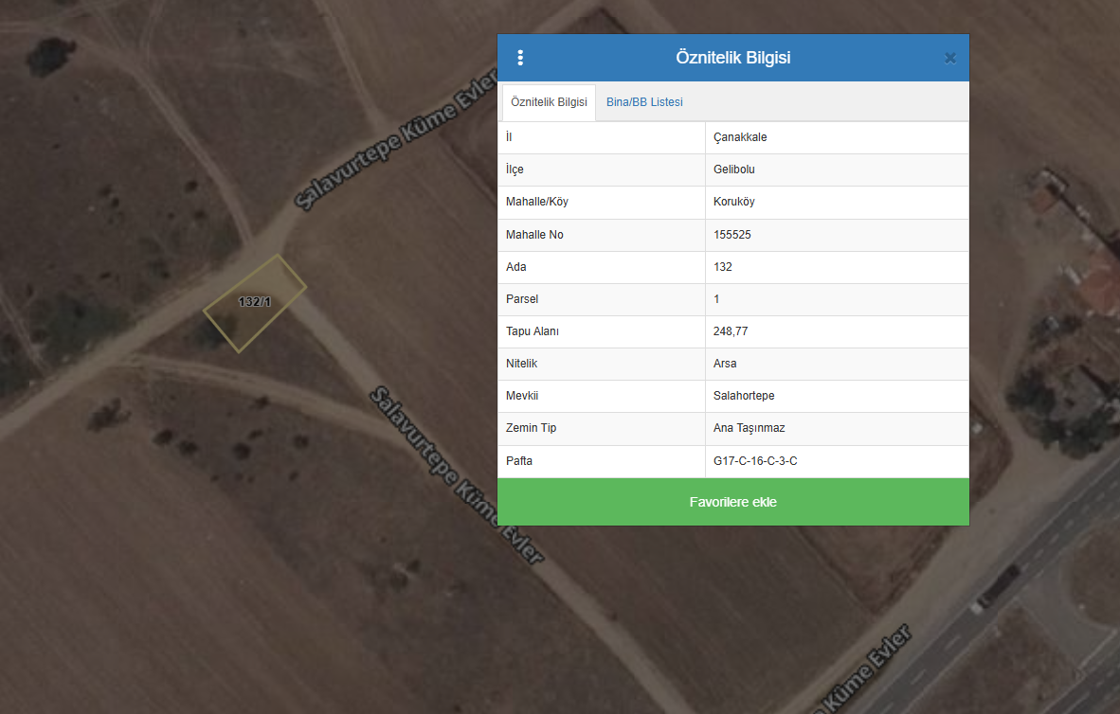Select the Tapu Alanı value 248,77
This screenshot has width=1120, height=714.
point(731,331)
